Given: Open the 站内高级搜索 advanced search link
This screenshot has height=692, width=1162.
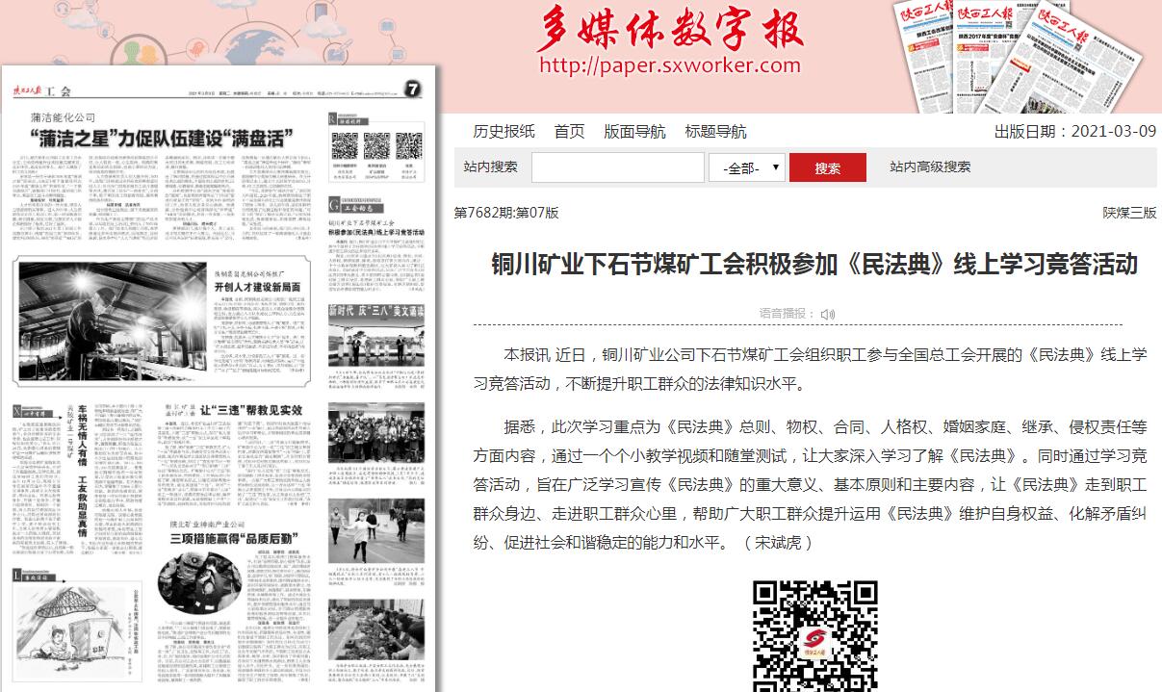Looking at the screenshot, I should click(x=930, y=167).
